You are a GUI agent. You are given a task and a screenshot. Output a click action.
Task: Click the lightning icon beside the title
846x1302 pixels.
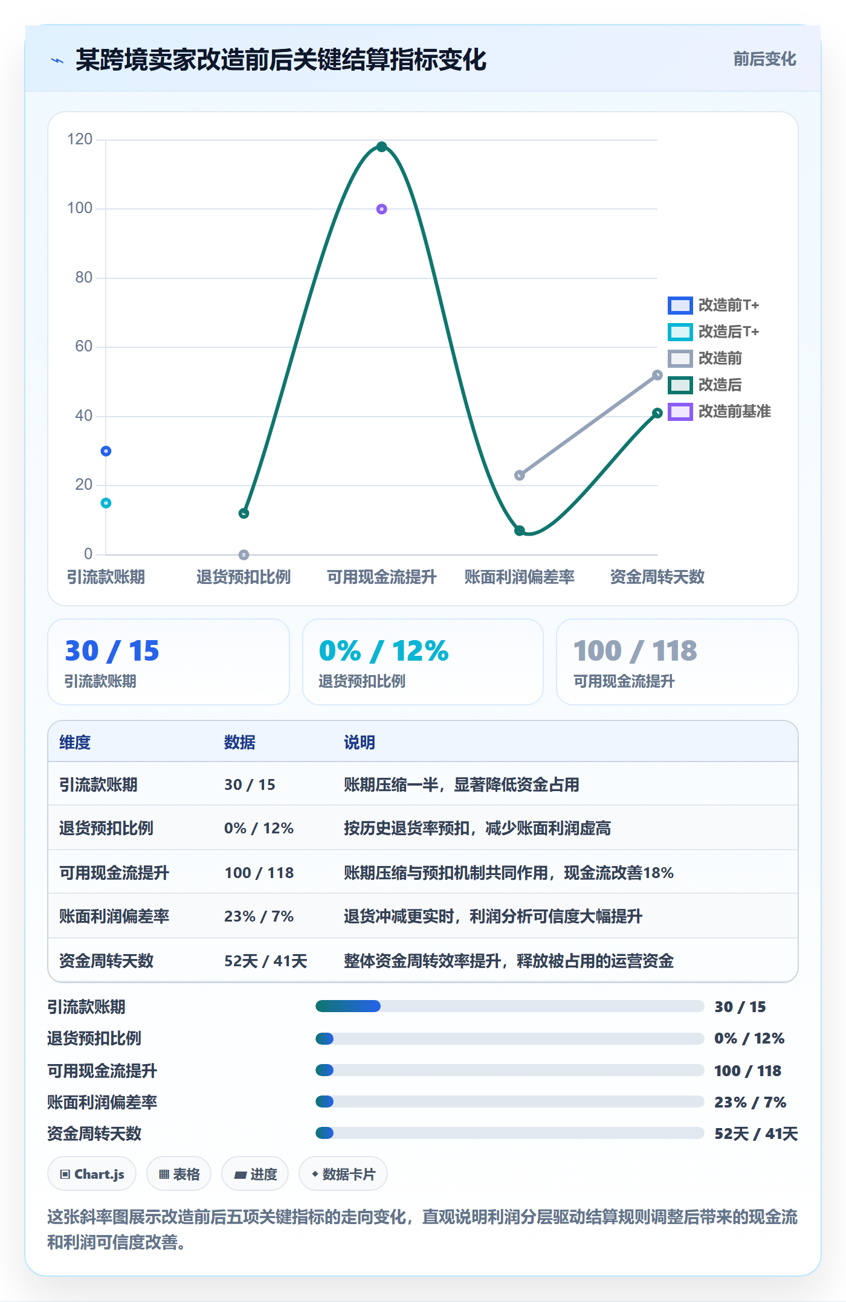57,60
